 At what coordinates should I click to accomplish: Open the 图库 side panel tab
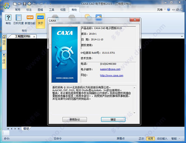4,42
